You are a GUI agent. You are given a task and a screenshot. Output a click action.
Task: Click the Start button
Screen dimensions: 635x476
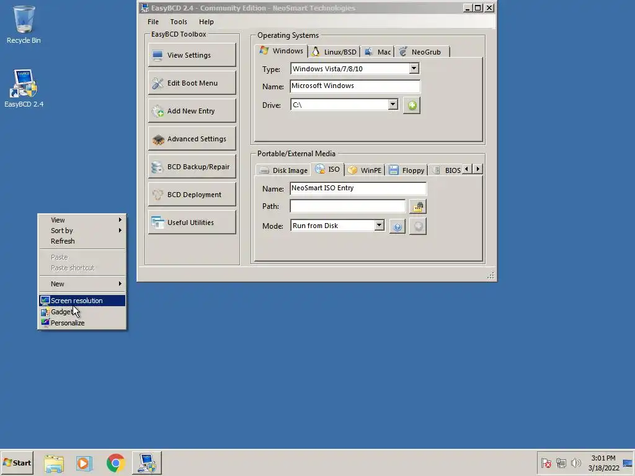coord(17,462)
